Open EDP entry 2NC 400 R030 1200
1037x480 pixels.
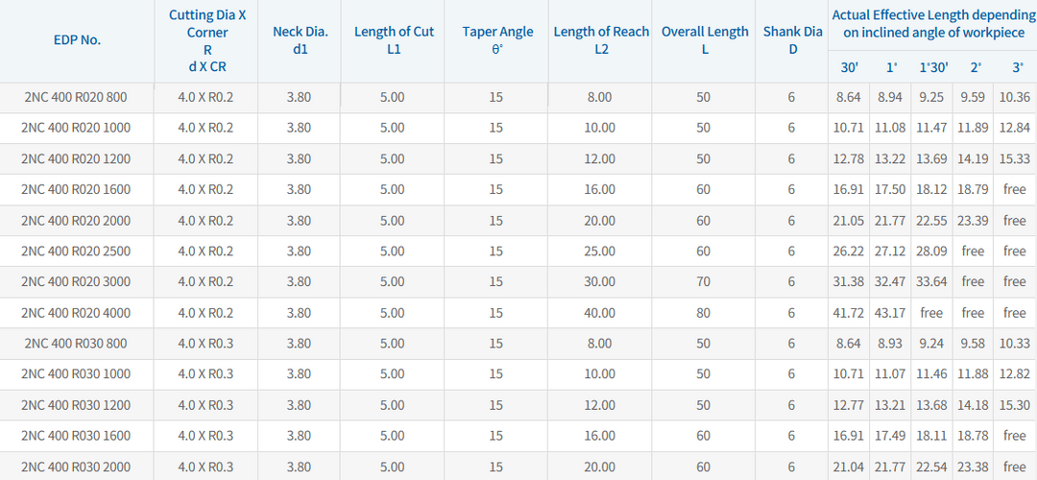(77, 404)
